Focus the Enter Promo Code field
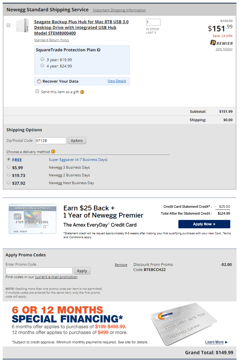Viewport: 241px width, 362px height. (39, 271)
